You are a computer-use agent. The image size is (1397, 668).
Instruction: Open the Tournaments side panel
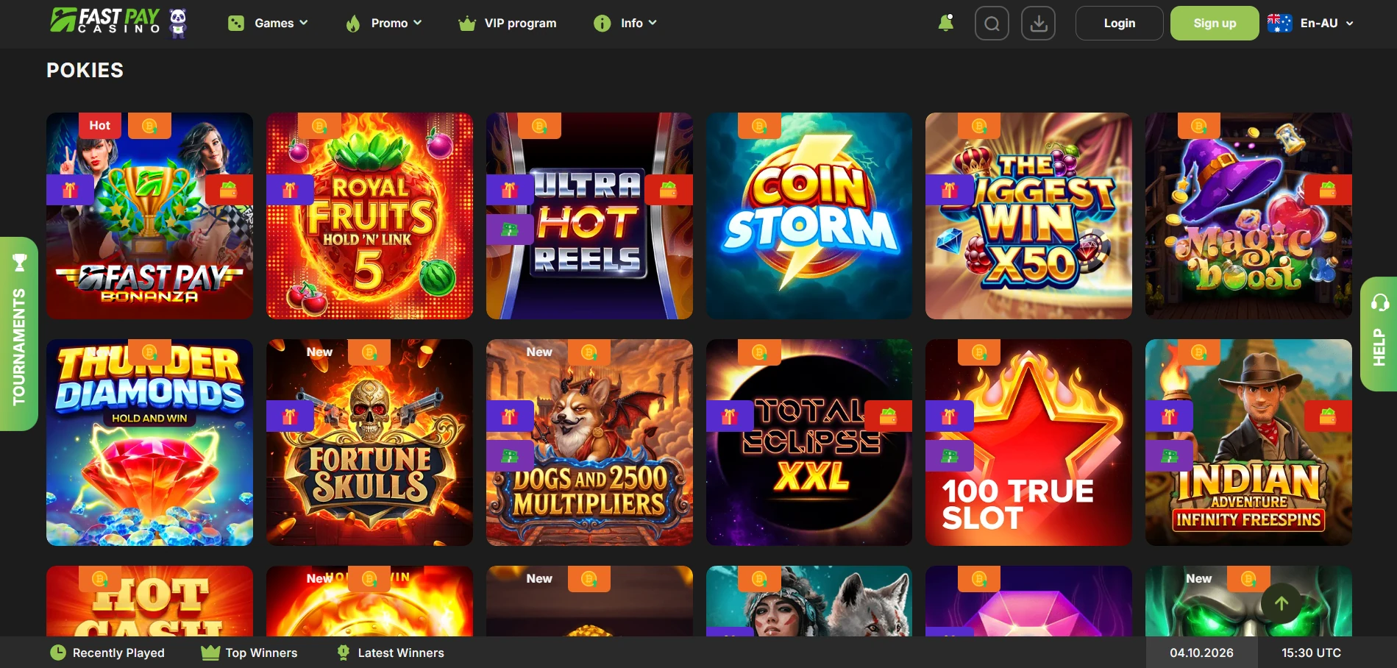coord(19,334)
